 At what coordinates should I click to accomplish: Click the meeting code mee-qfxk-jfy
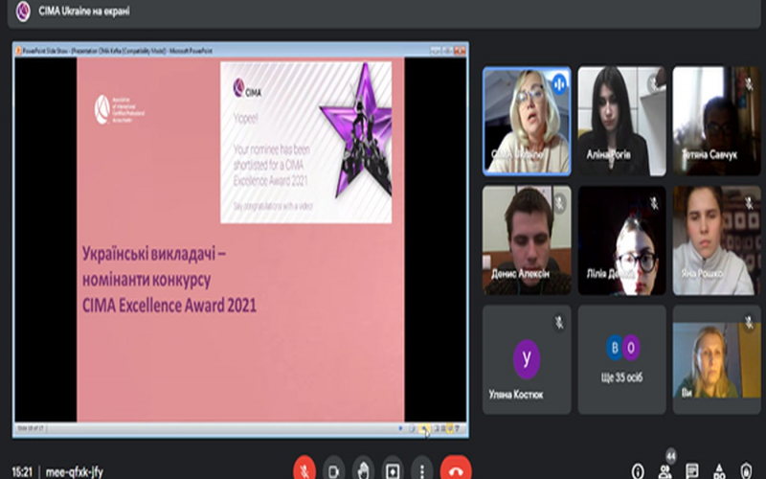75,471
